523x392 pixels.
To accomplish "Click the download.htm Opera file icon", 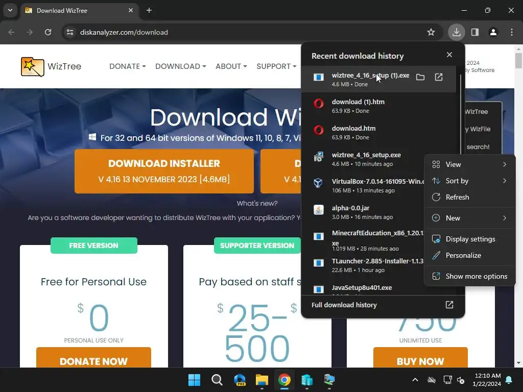I will (x=319, y=130).
